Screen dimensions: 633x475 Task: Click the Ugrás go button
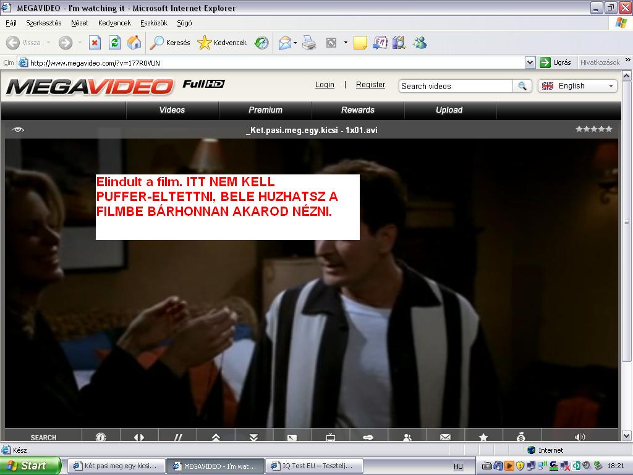click(x=556, y=62)
